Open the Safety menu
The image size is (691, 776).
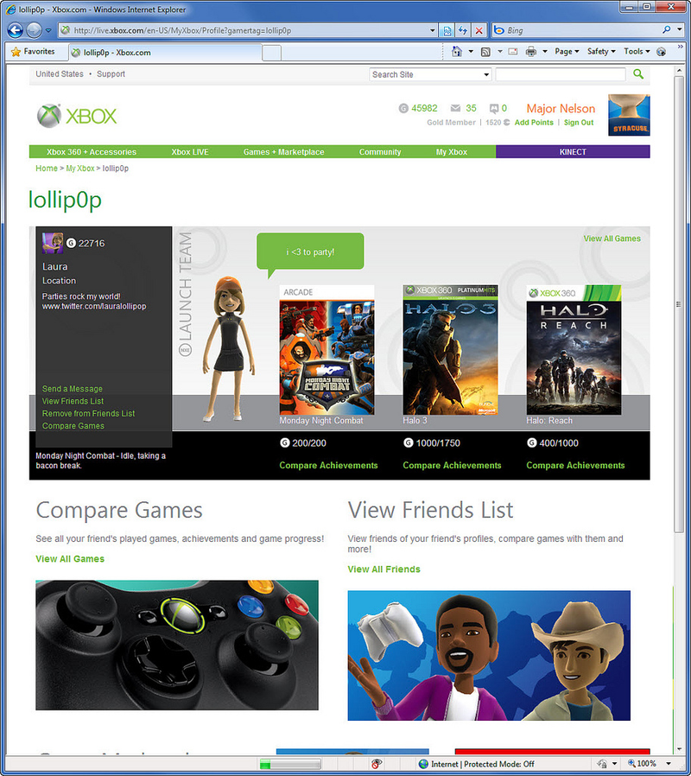click(x=601, y=52)
